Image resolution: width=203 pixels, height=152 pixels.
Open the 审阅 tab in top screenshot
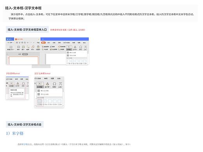[74, 42]
